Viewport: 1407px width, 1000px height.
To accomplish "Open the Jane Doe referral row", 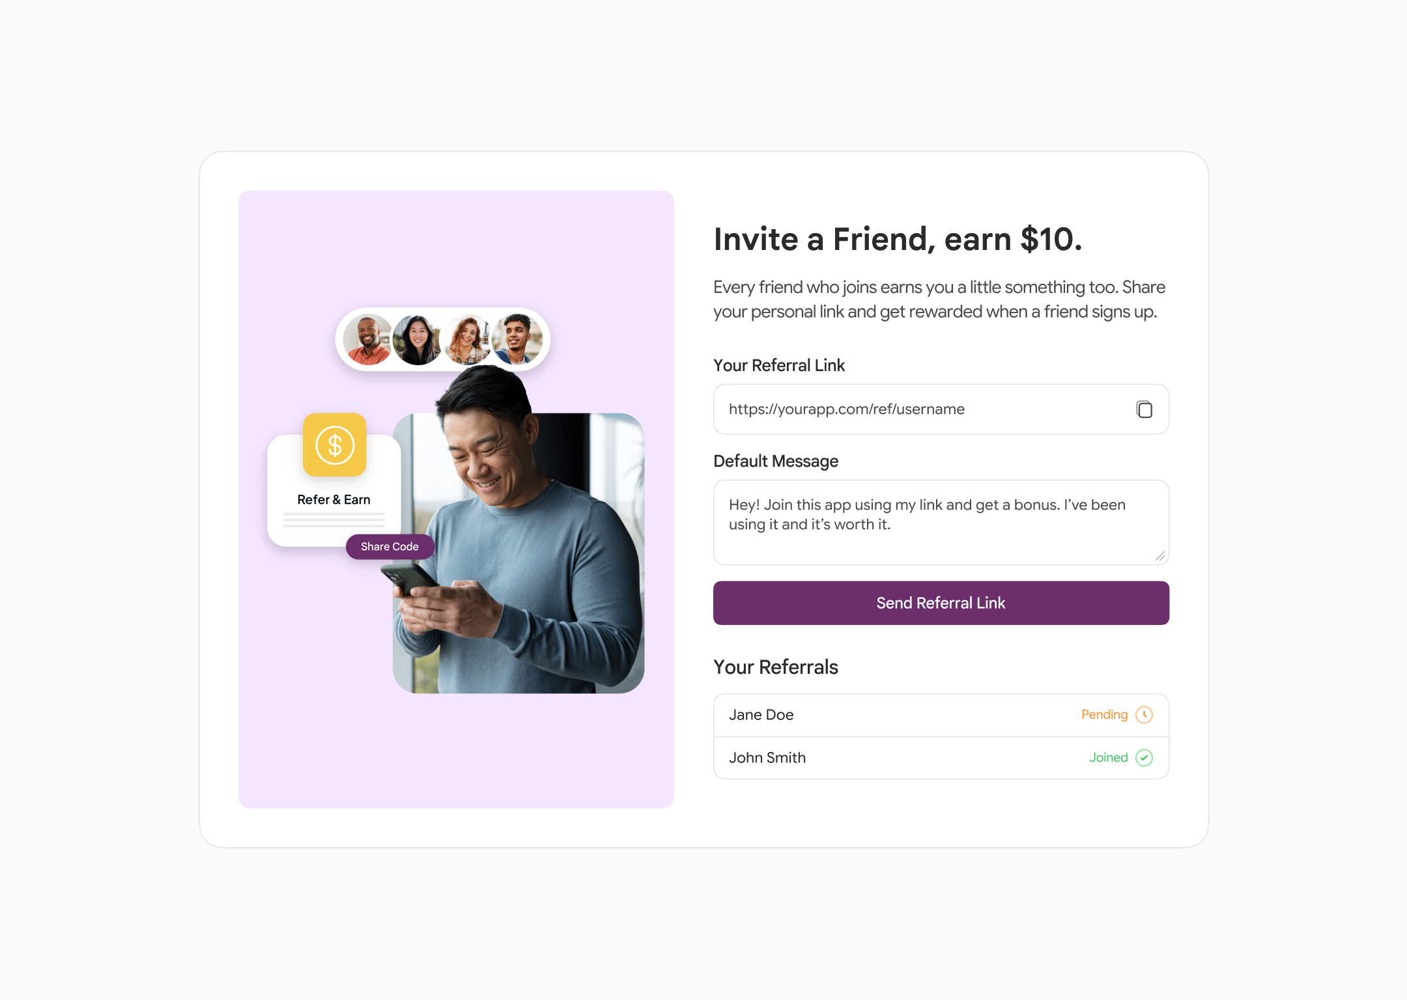I will [941, 715].
